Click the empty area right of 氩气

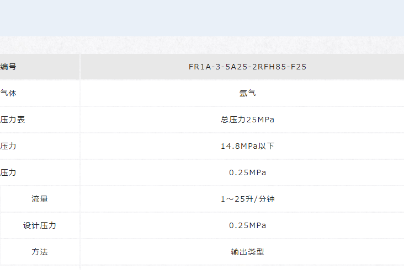(x=330, y=93)
